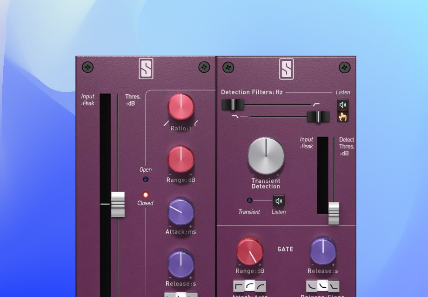Select the middle release slope shape button
428x297 pixels.
point(323,286)
